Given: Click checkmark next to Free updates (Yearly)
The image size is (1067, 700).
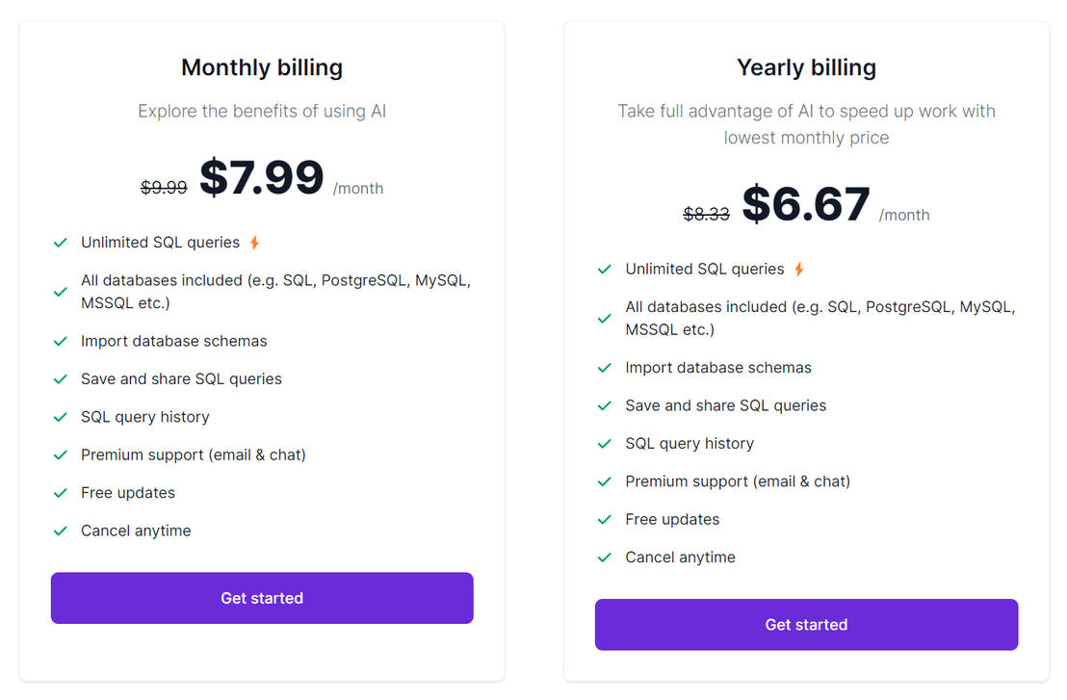Looking at the screenshot, I should (x=605, y=519).
